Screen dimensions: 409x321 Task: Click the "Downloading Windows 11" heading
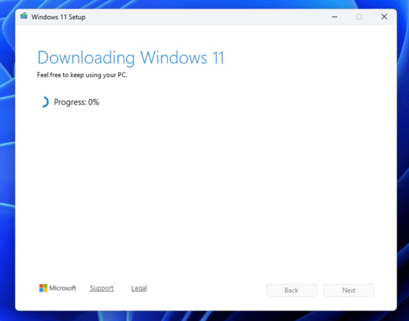click(130, 58)
